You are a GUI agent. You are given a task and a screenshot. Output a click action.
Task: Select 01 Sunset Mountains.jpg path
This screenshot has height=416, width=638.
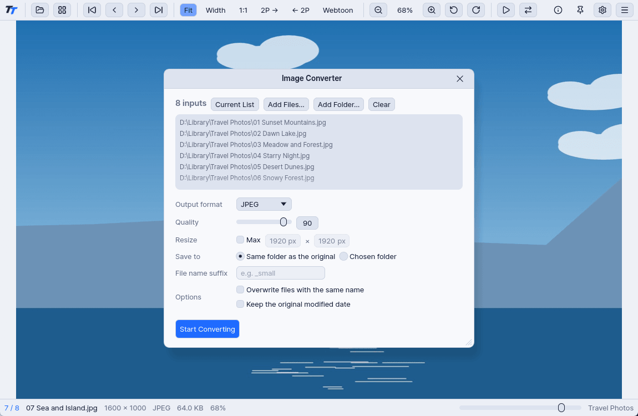click(x=252, y=123)
